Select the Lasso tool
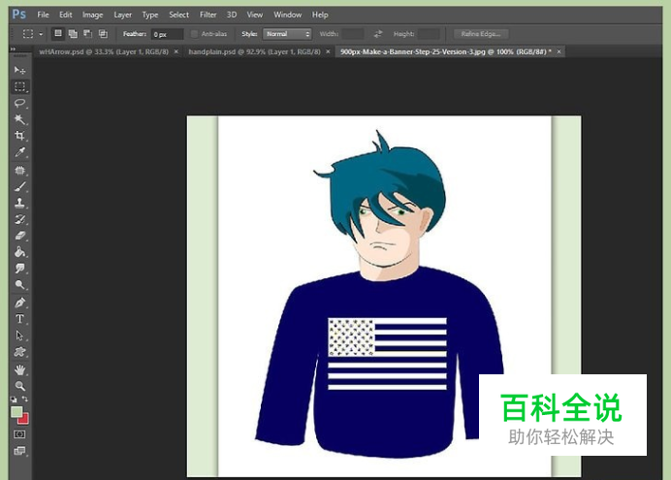The width and height of the screenshot is (671, 480). point(19,103)
